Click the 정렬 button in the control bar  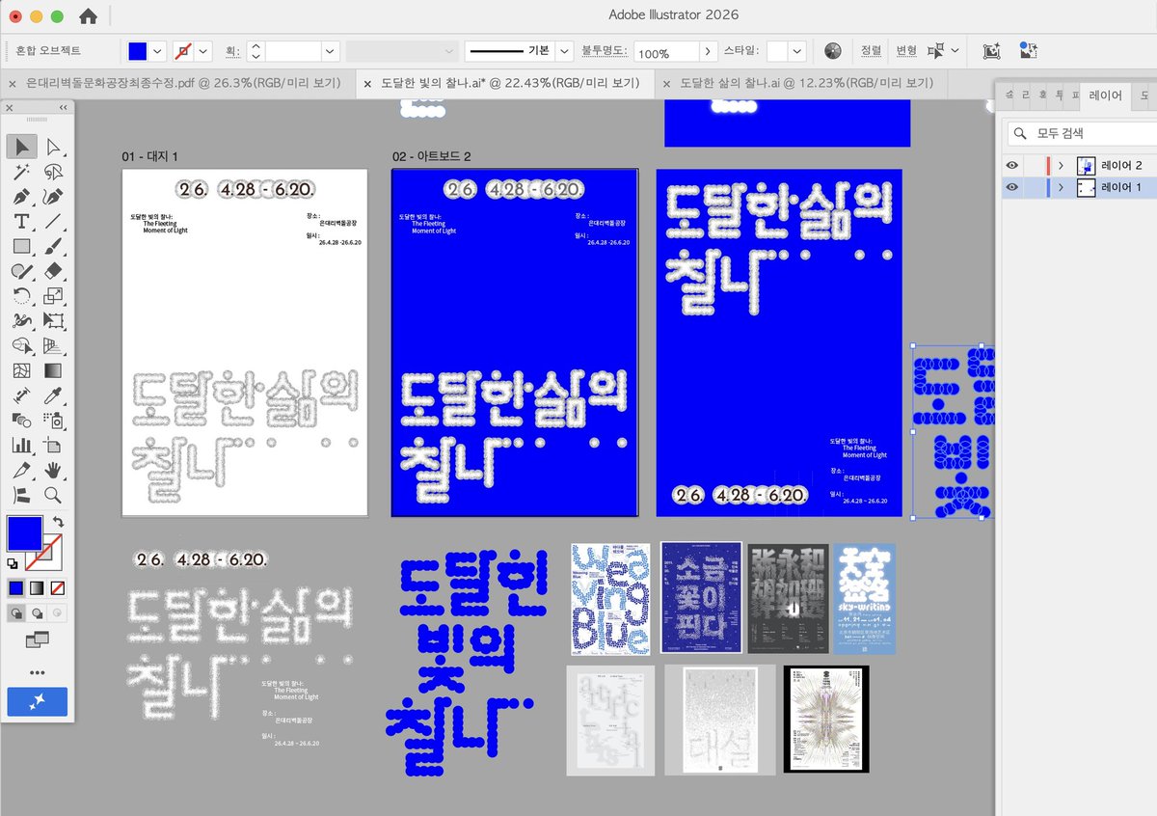click(871, 50)
